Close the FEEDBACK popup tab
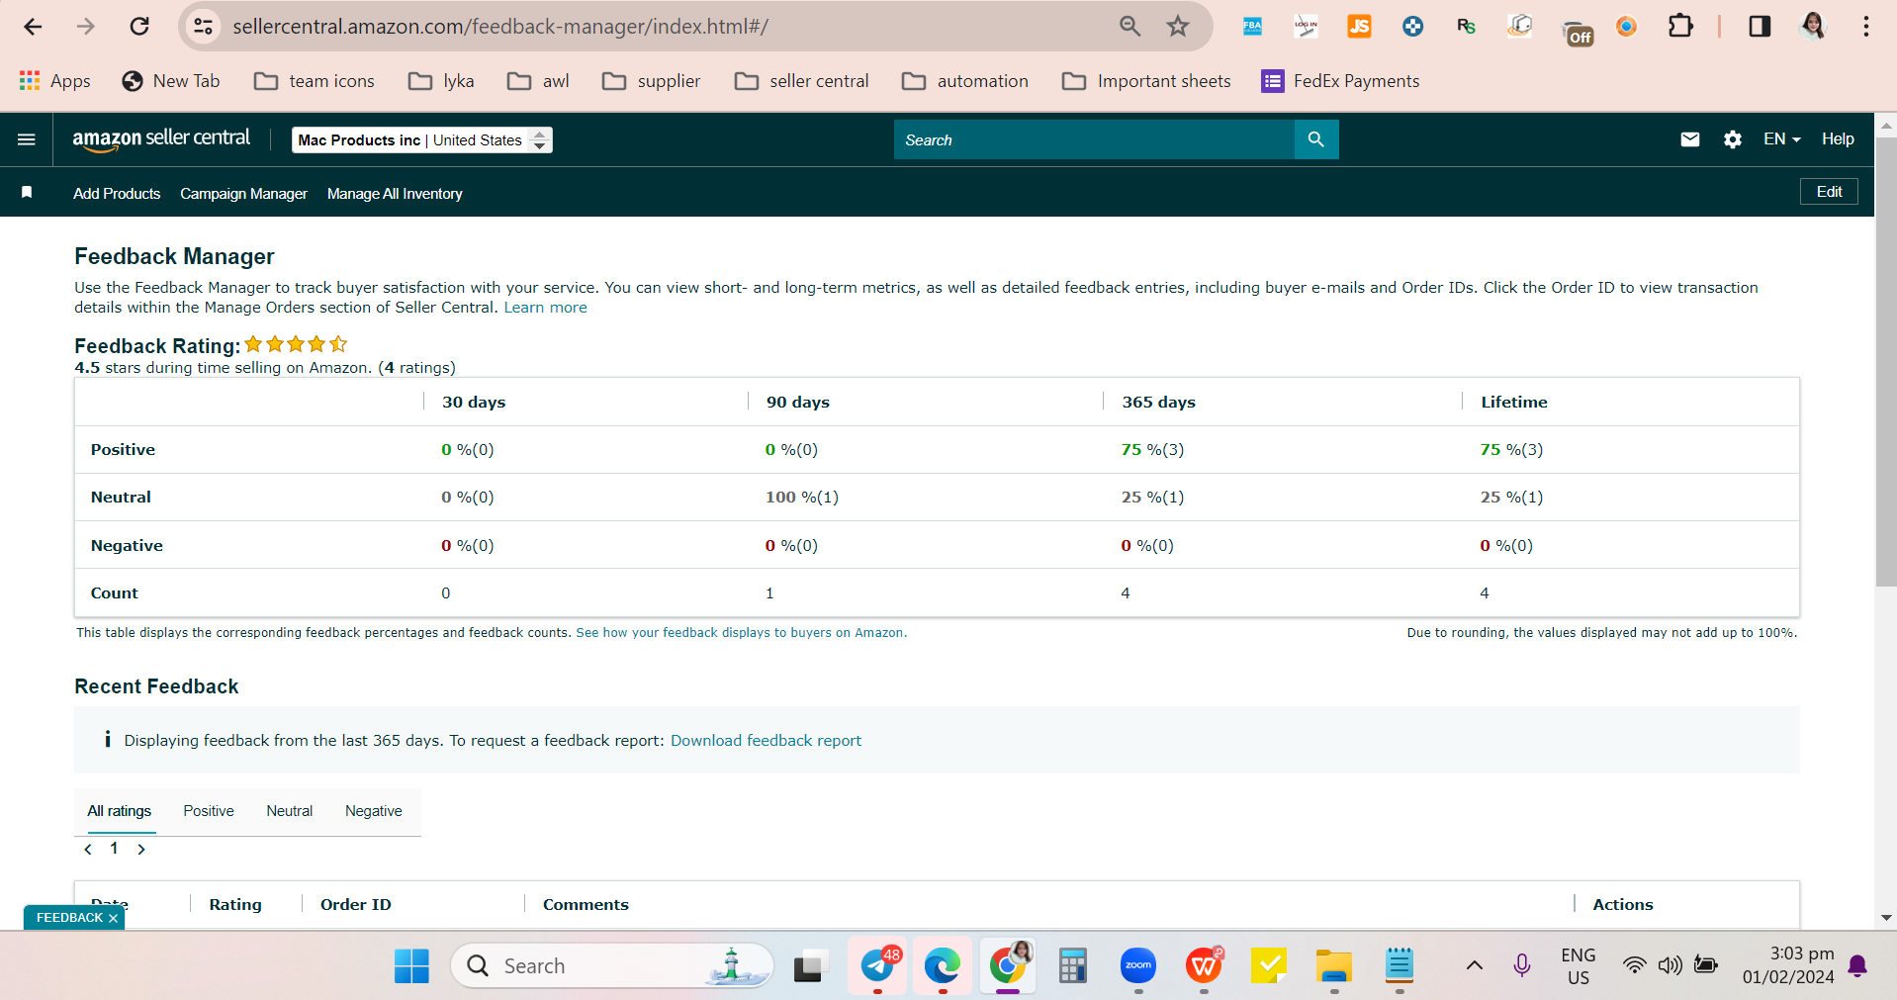This screenshot has width=1897, height=1000. click(x=114, y=919)
